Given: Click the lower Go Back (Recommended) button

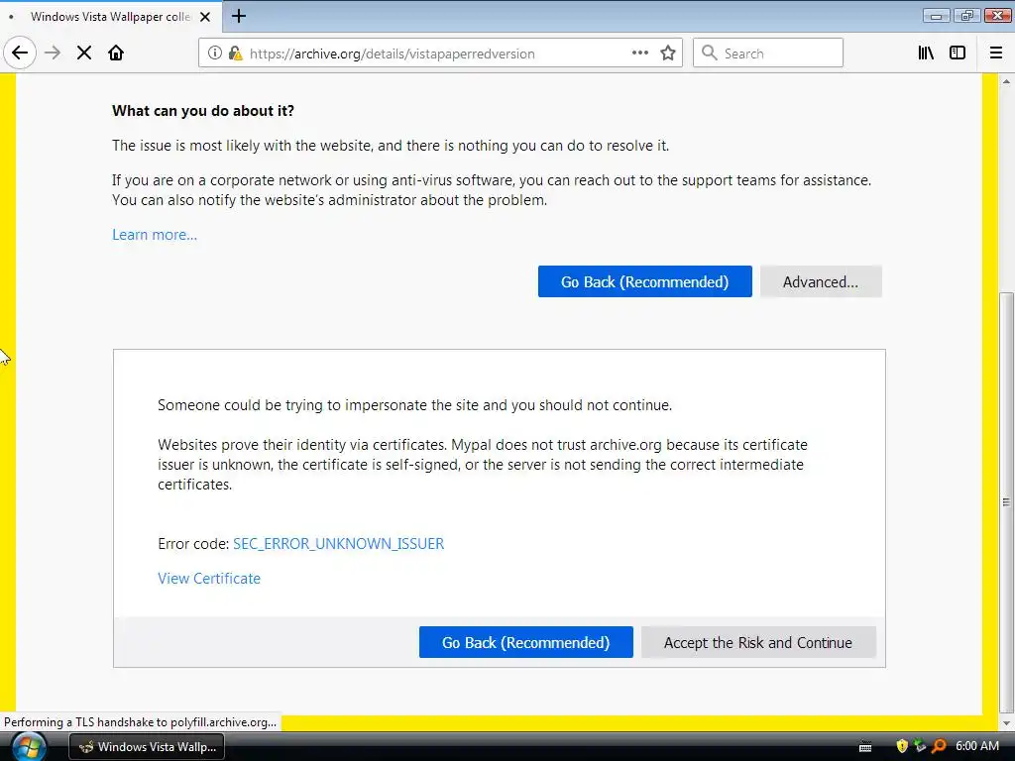Looking at the screenshot, I should point(525,642).
